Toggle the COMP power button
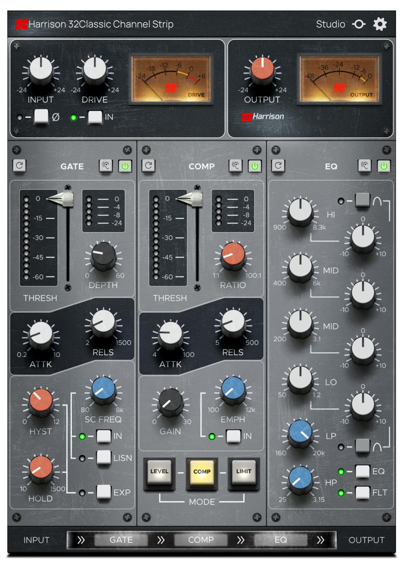This screenshot has height=562, width=403. click(255, 166)
